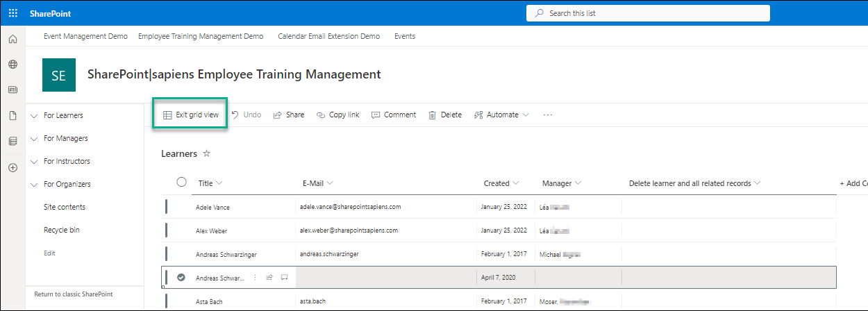Click Edit navigation link

click(x=49, y=253)
